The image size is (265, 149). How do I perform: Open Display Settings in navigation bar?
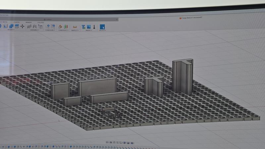click(x=125, y=143)
